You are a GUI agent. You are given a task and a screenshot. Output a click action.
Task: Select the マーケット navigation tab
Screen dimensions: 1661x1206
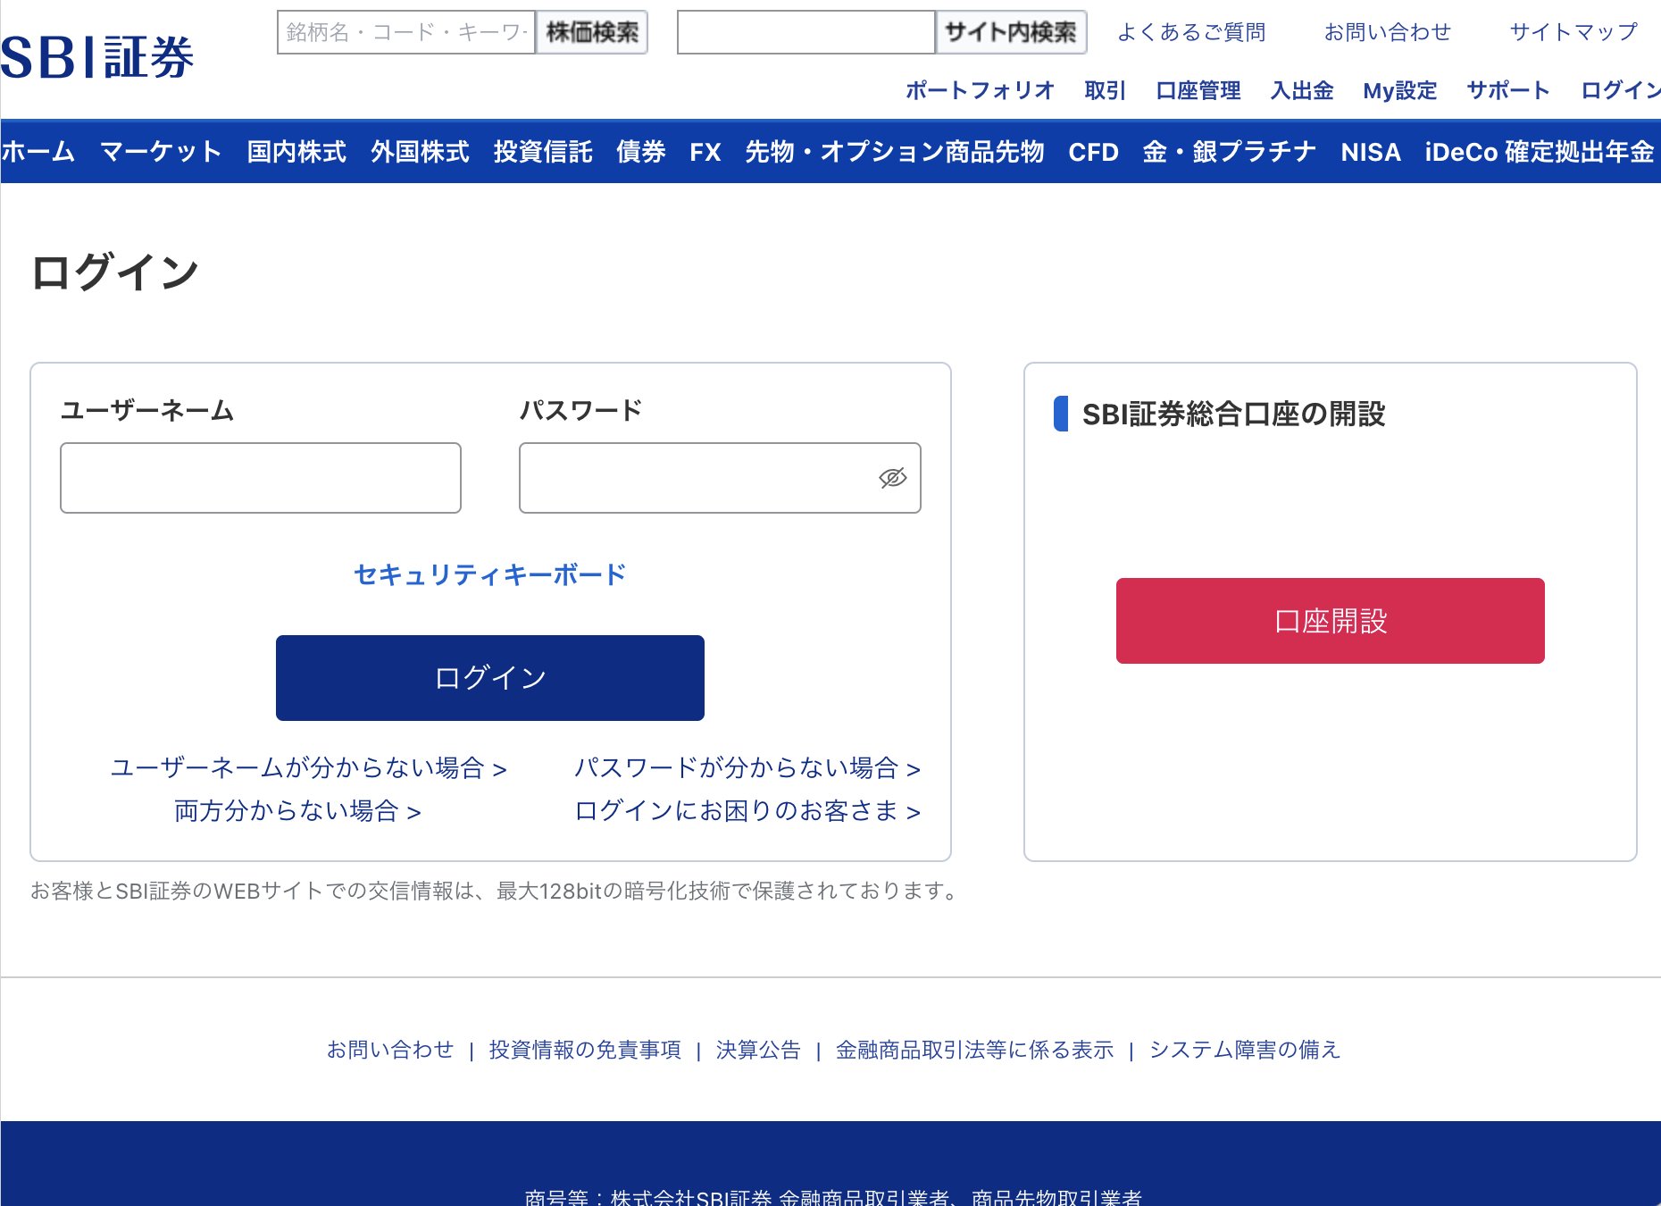[x=161, y=152]
